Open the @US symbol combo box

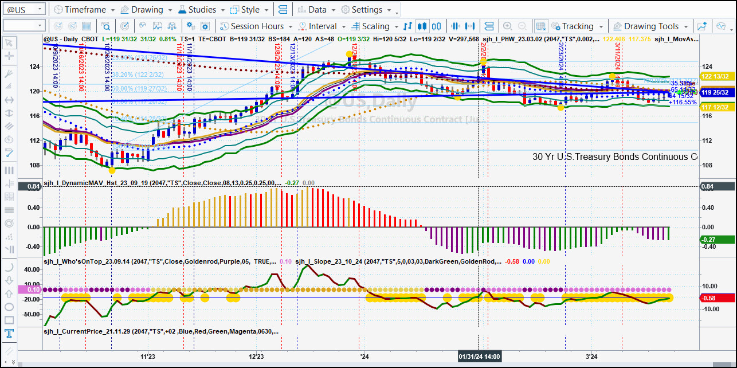23,10
